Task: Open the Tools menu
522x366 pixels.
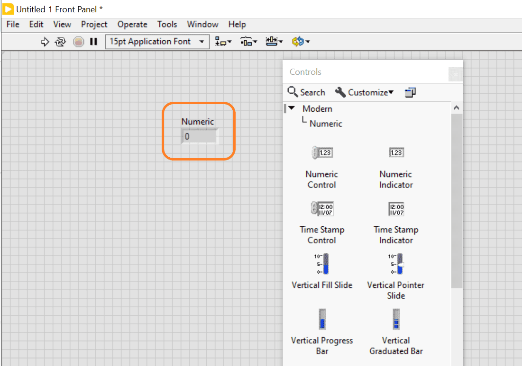Action: coord(167,24)
